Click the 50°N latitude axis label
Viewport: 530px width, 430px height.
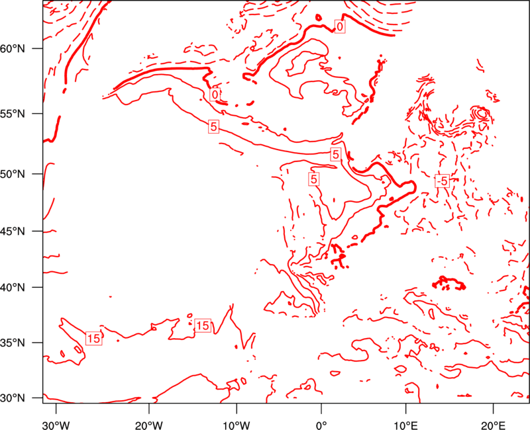click(13, 174)
